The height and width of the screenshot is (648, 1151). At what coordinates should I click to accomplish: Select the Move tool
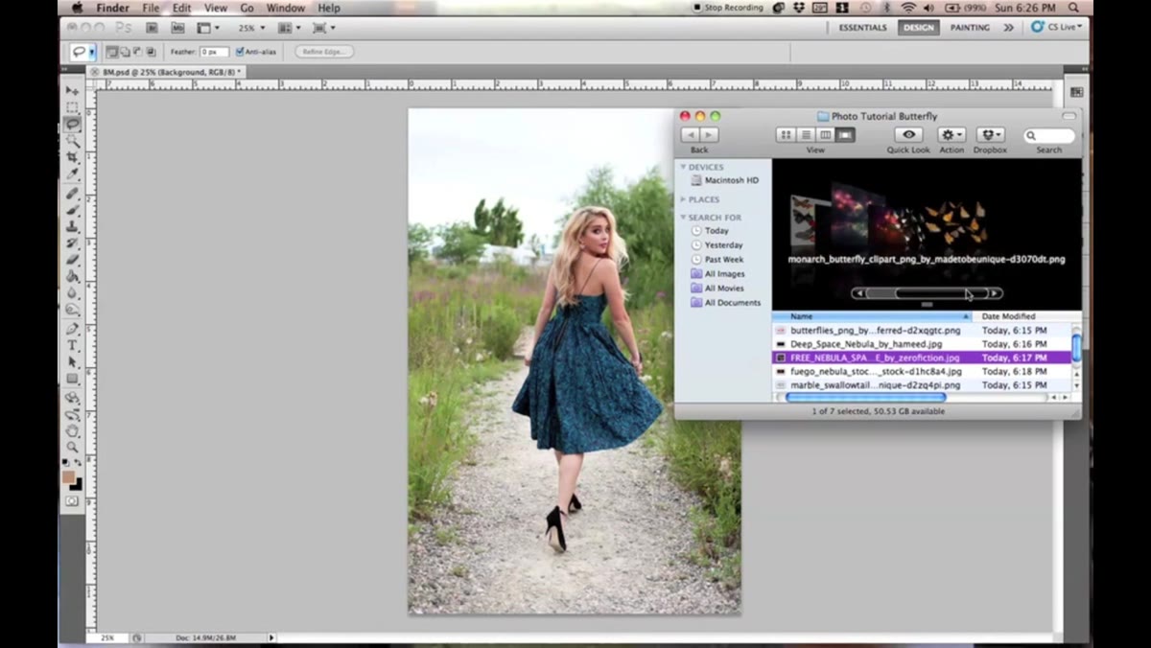[72, 91]
